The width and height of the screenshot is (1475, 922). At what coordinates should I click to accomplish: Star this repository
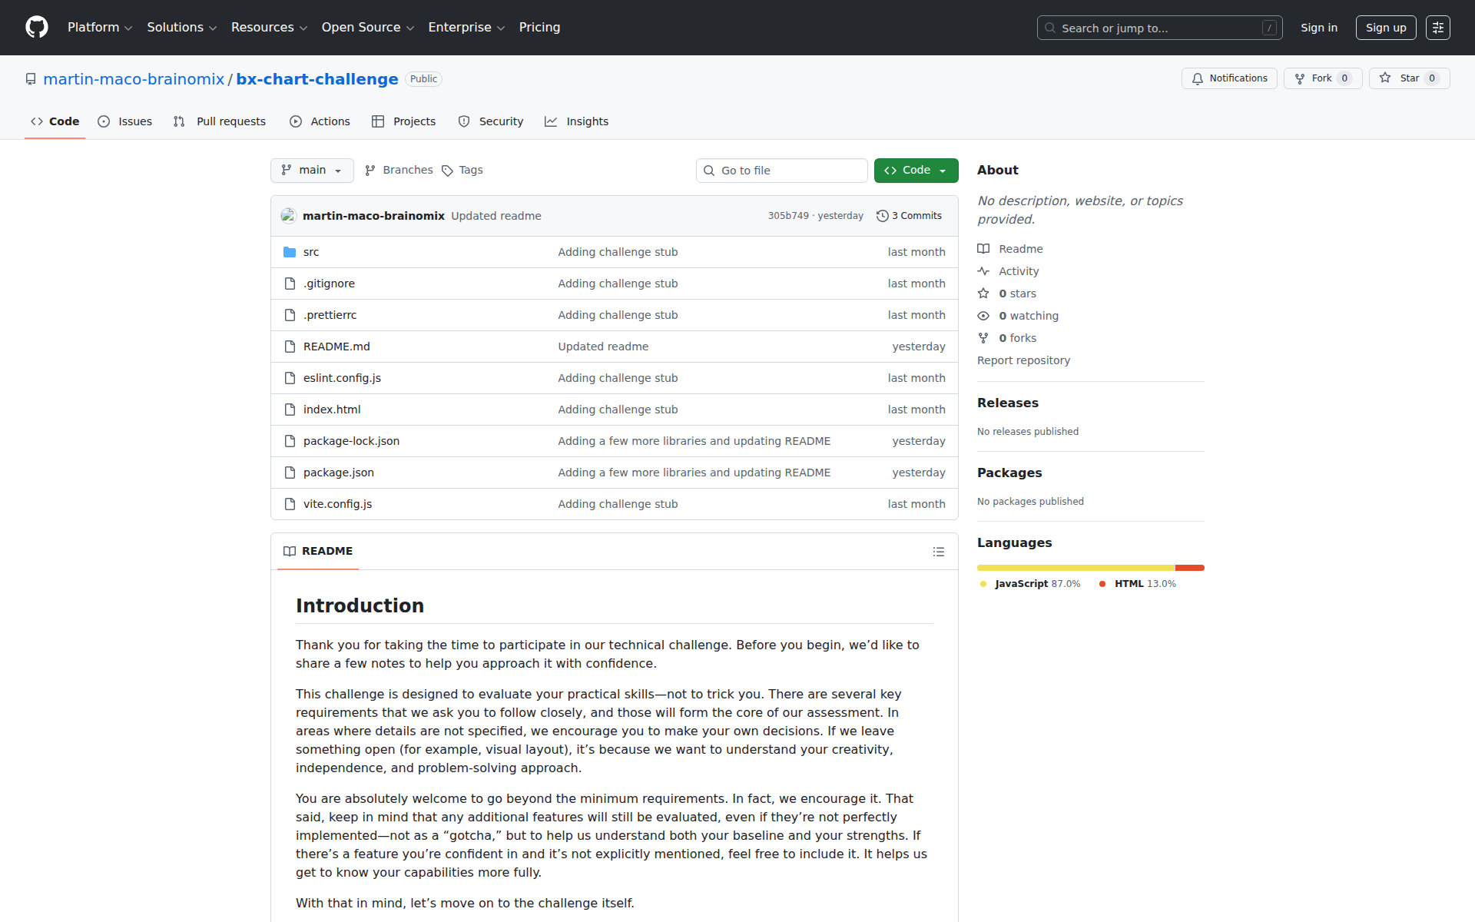(x=1409, y=78)
